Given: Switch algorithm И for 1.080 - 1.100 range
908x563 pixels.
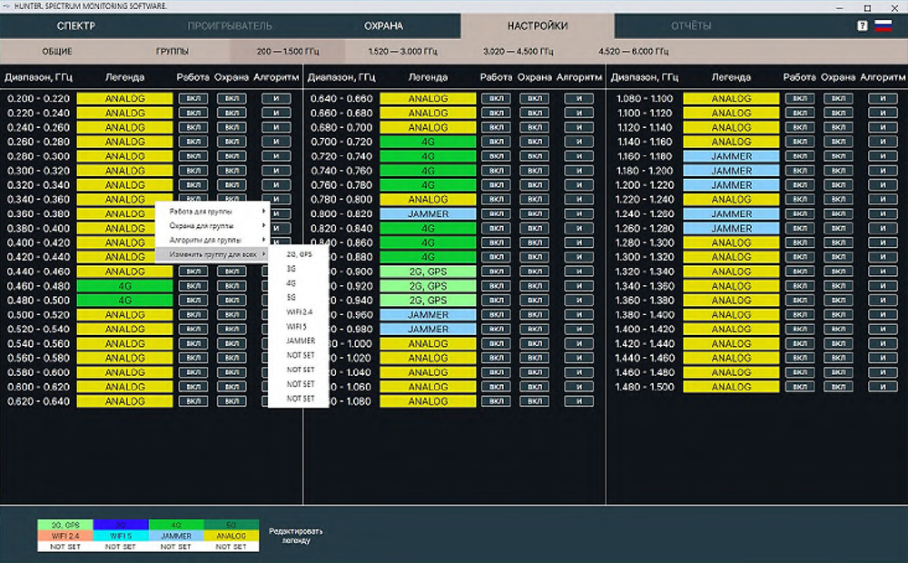Looking at the screenshot, I should (x=882, y=99).
